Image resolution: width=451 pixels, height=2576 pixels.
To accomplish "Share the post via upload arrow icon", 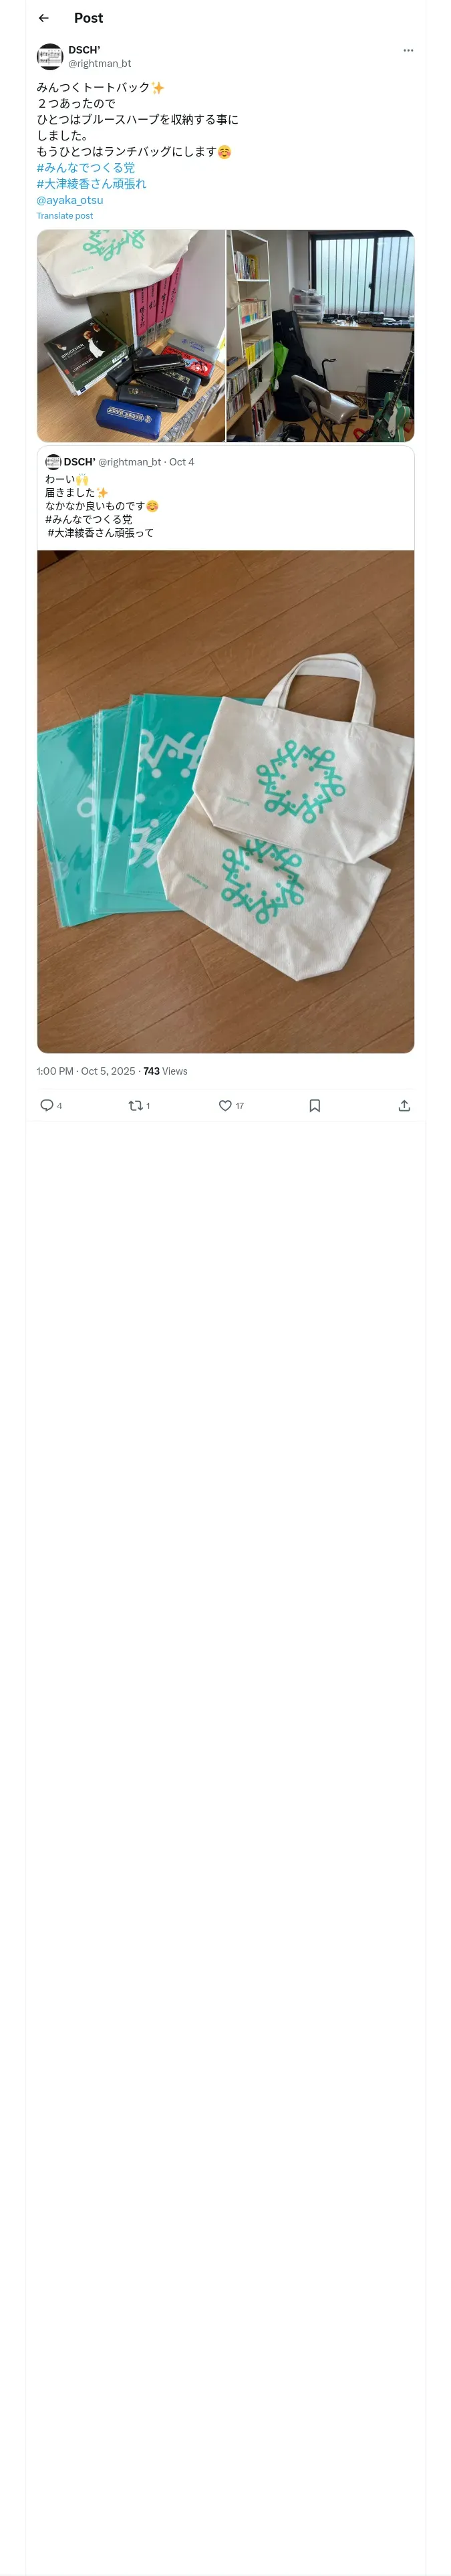I will pos(404,1105).
